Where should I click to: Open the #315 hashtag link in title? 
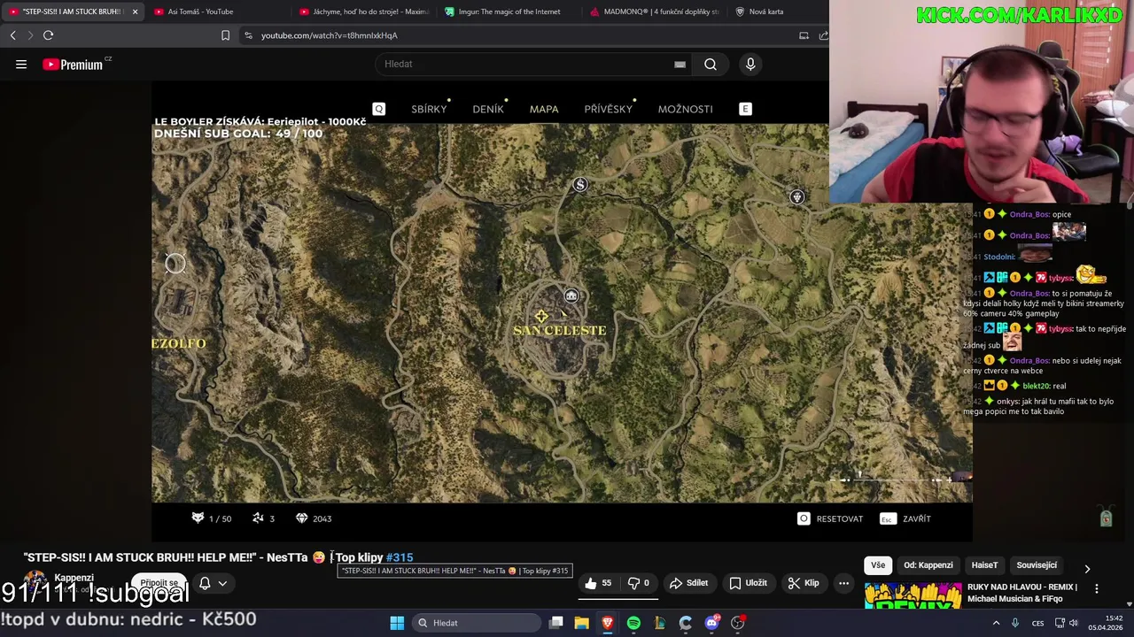click(x=400, y=557)
